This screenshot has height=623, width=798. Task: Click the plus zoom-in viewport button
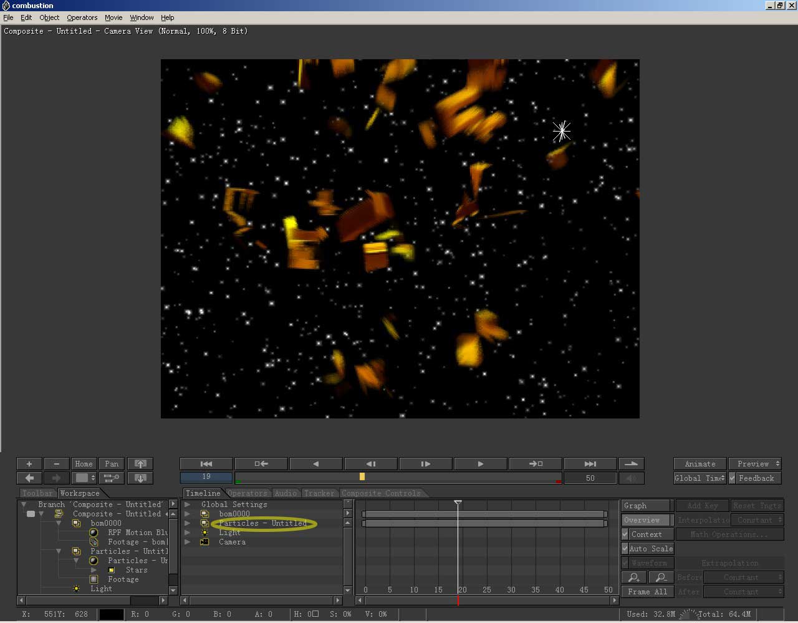click(x=29, y=464)
